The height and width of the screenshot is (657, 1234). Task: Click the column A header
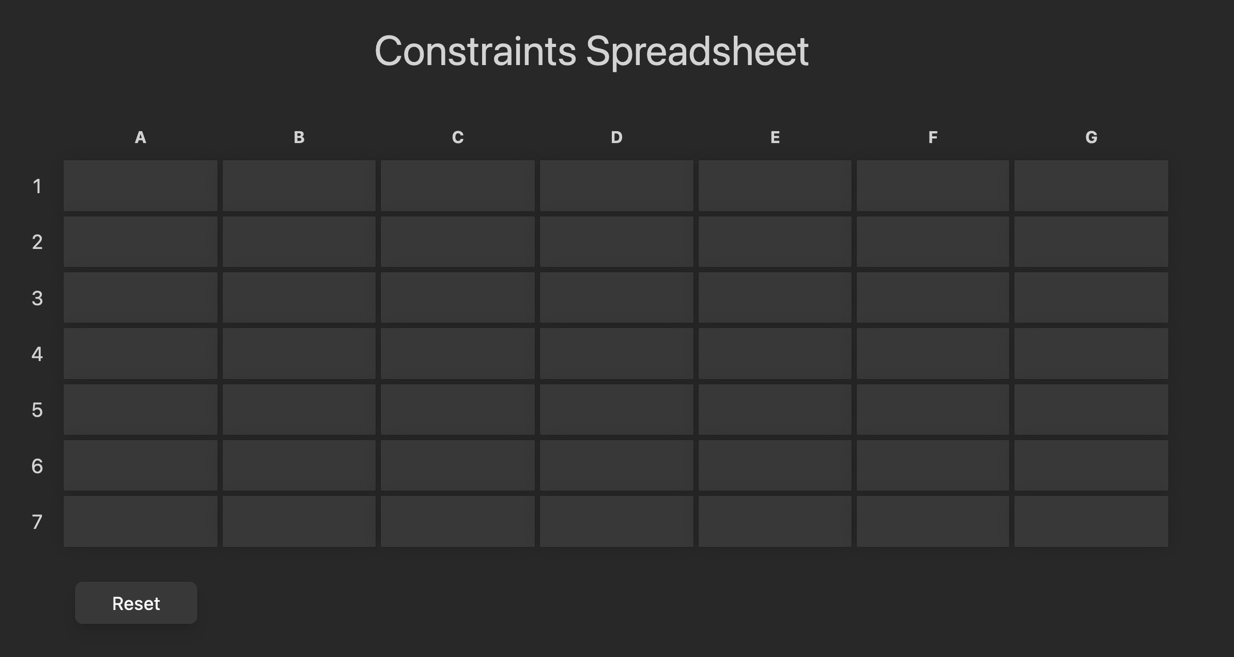click(141, 137)
